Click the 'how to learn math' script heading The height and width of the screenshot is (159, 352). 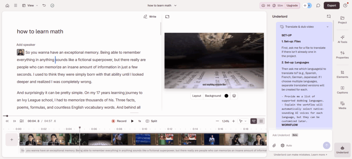point(40,32)
